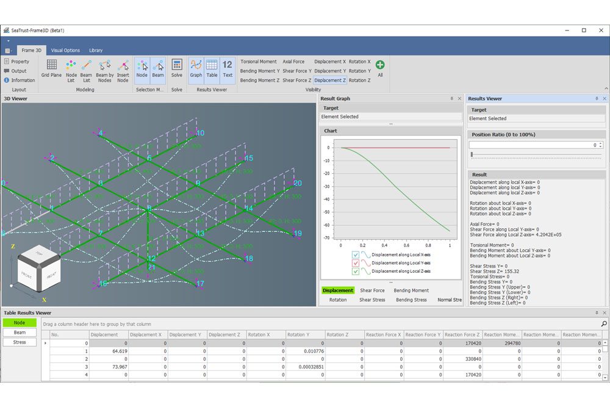Open the Property panel
The height and width of the screenshot is (407, 610).
coord(16,62)
